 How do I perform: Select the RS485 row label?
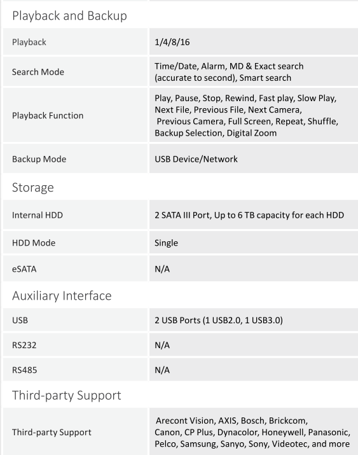click(24, 370)
